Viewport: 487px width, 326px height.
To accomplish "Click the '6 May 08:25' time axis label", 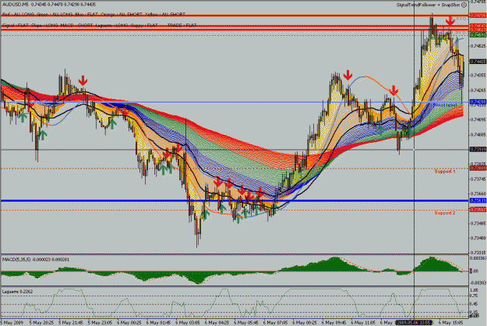I will pyautogui.click(x=305, y=323).
